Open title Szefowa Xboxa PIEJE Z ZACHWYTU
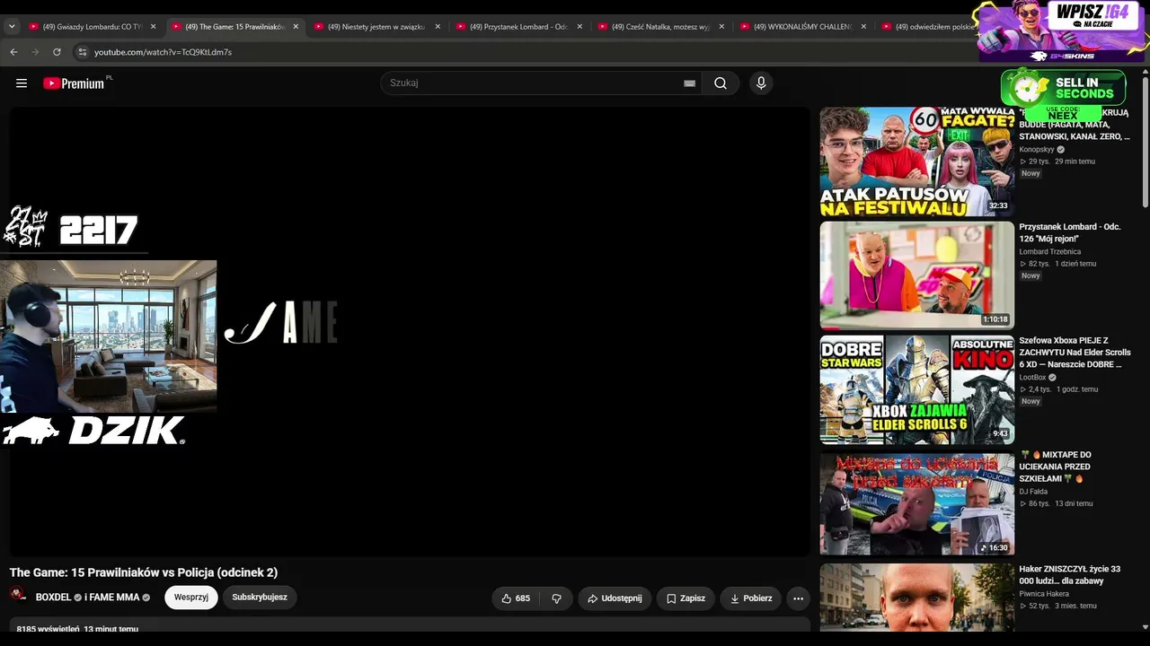The image size is (1150, 646). click(1075, 353)
